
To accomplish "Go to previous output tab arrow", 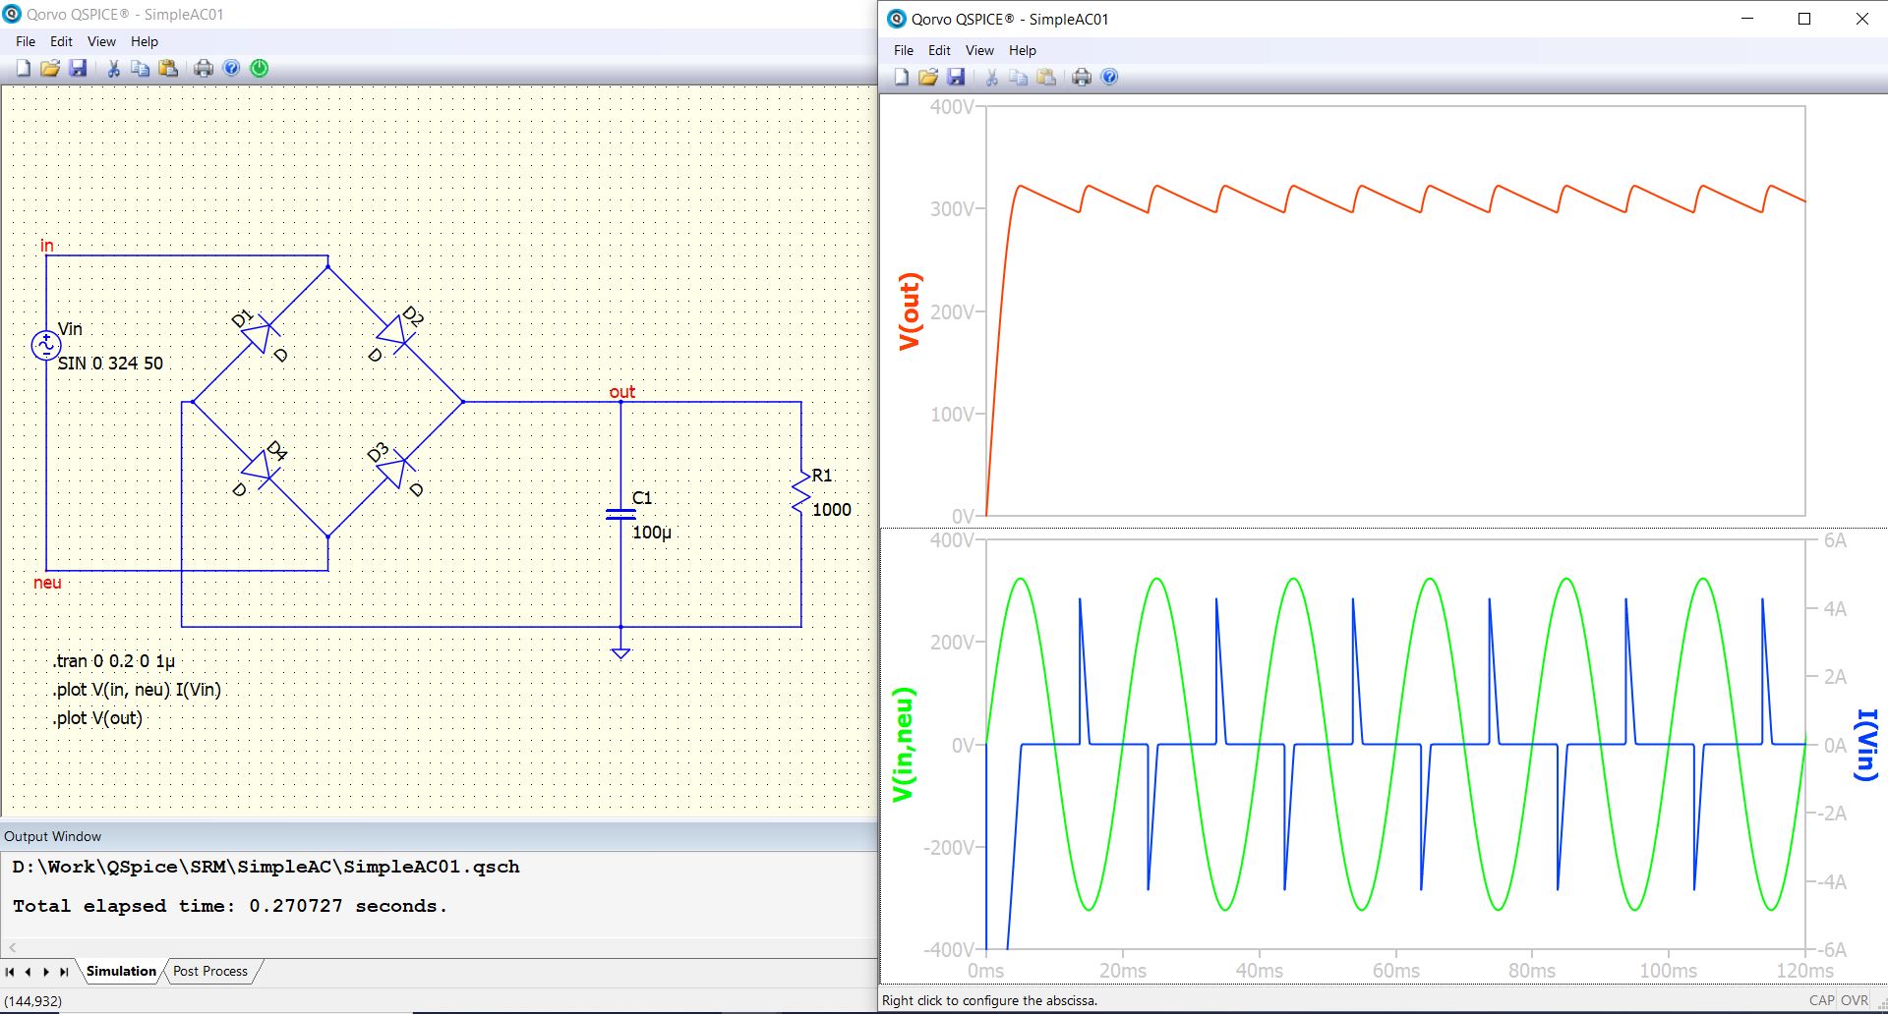I will (x=28, y=972).
